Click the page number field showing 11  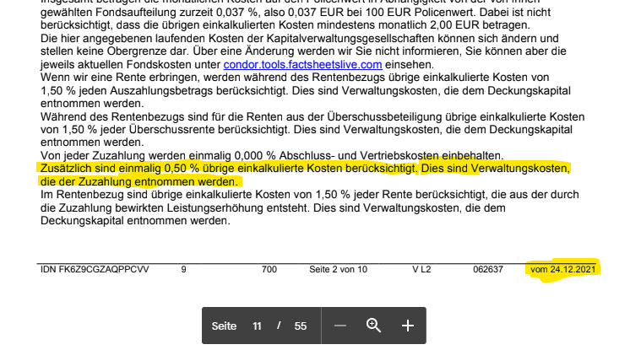tap(257, 326)
